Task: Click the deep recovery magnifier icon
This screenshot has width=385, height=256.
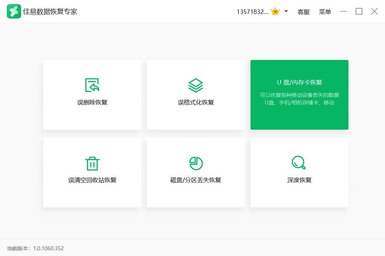Action: coord(299,163)
